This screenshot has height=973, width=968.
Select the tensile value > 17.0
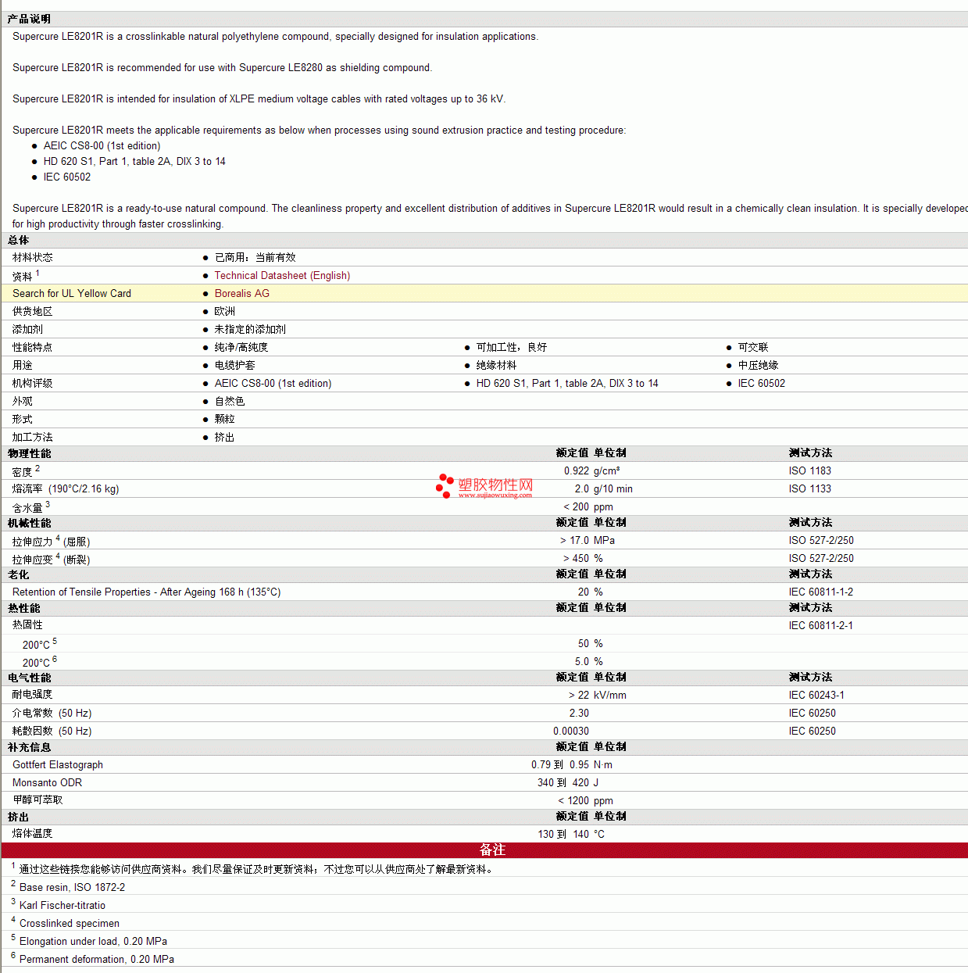click(x=574, y=540)
